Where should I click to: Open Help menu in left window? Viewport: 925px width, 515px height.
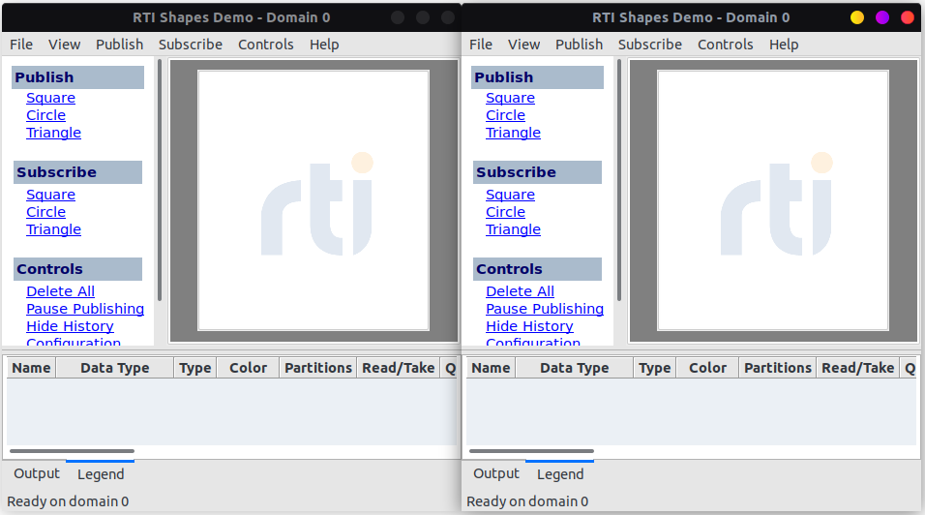coord(324,45)
